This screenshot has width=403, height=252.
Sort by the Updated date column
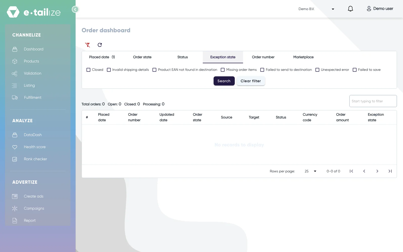pos(167,117)
